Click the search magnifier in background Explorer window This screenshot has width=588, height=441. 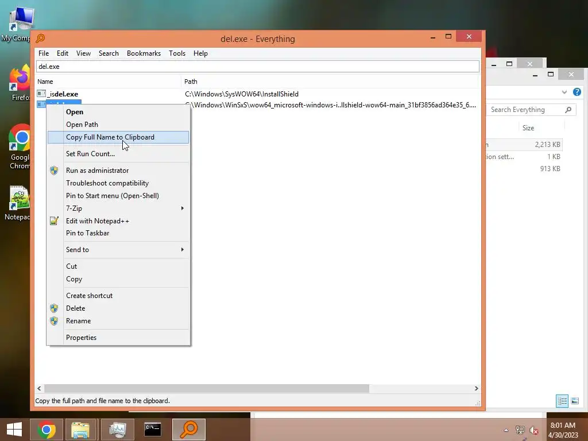(568, 110)
